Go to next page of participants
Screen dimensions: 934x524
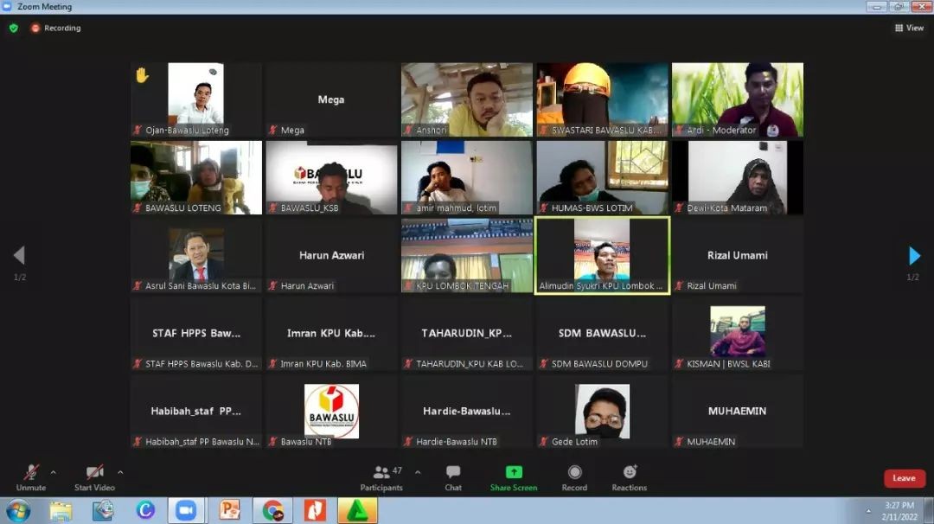(914, 256)
